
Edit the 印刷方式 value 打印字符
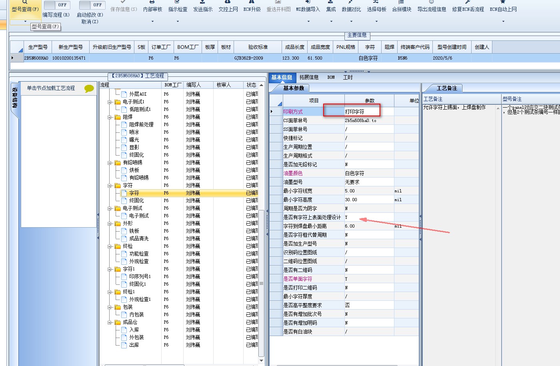click(369, 112)
